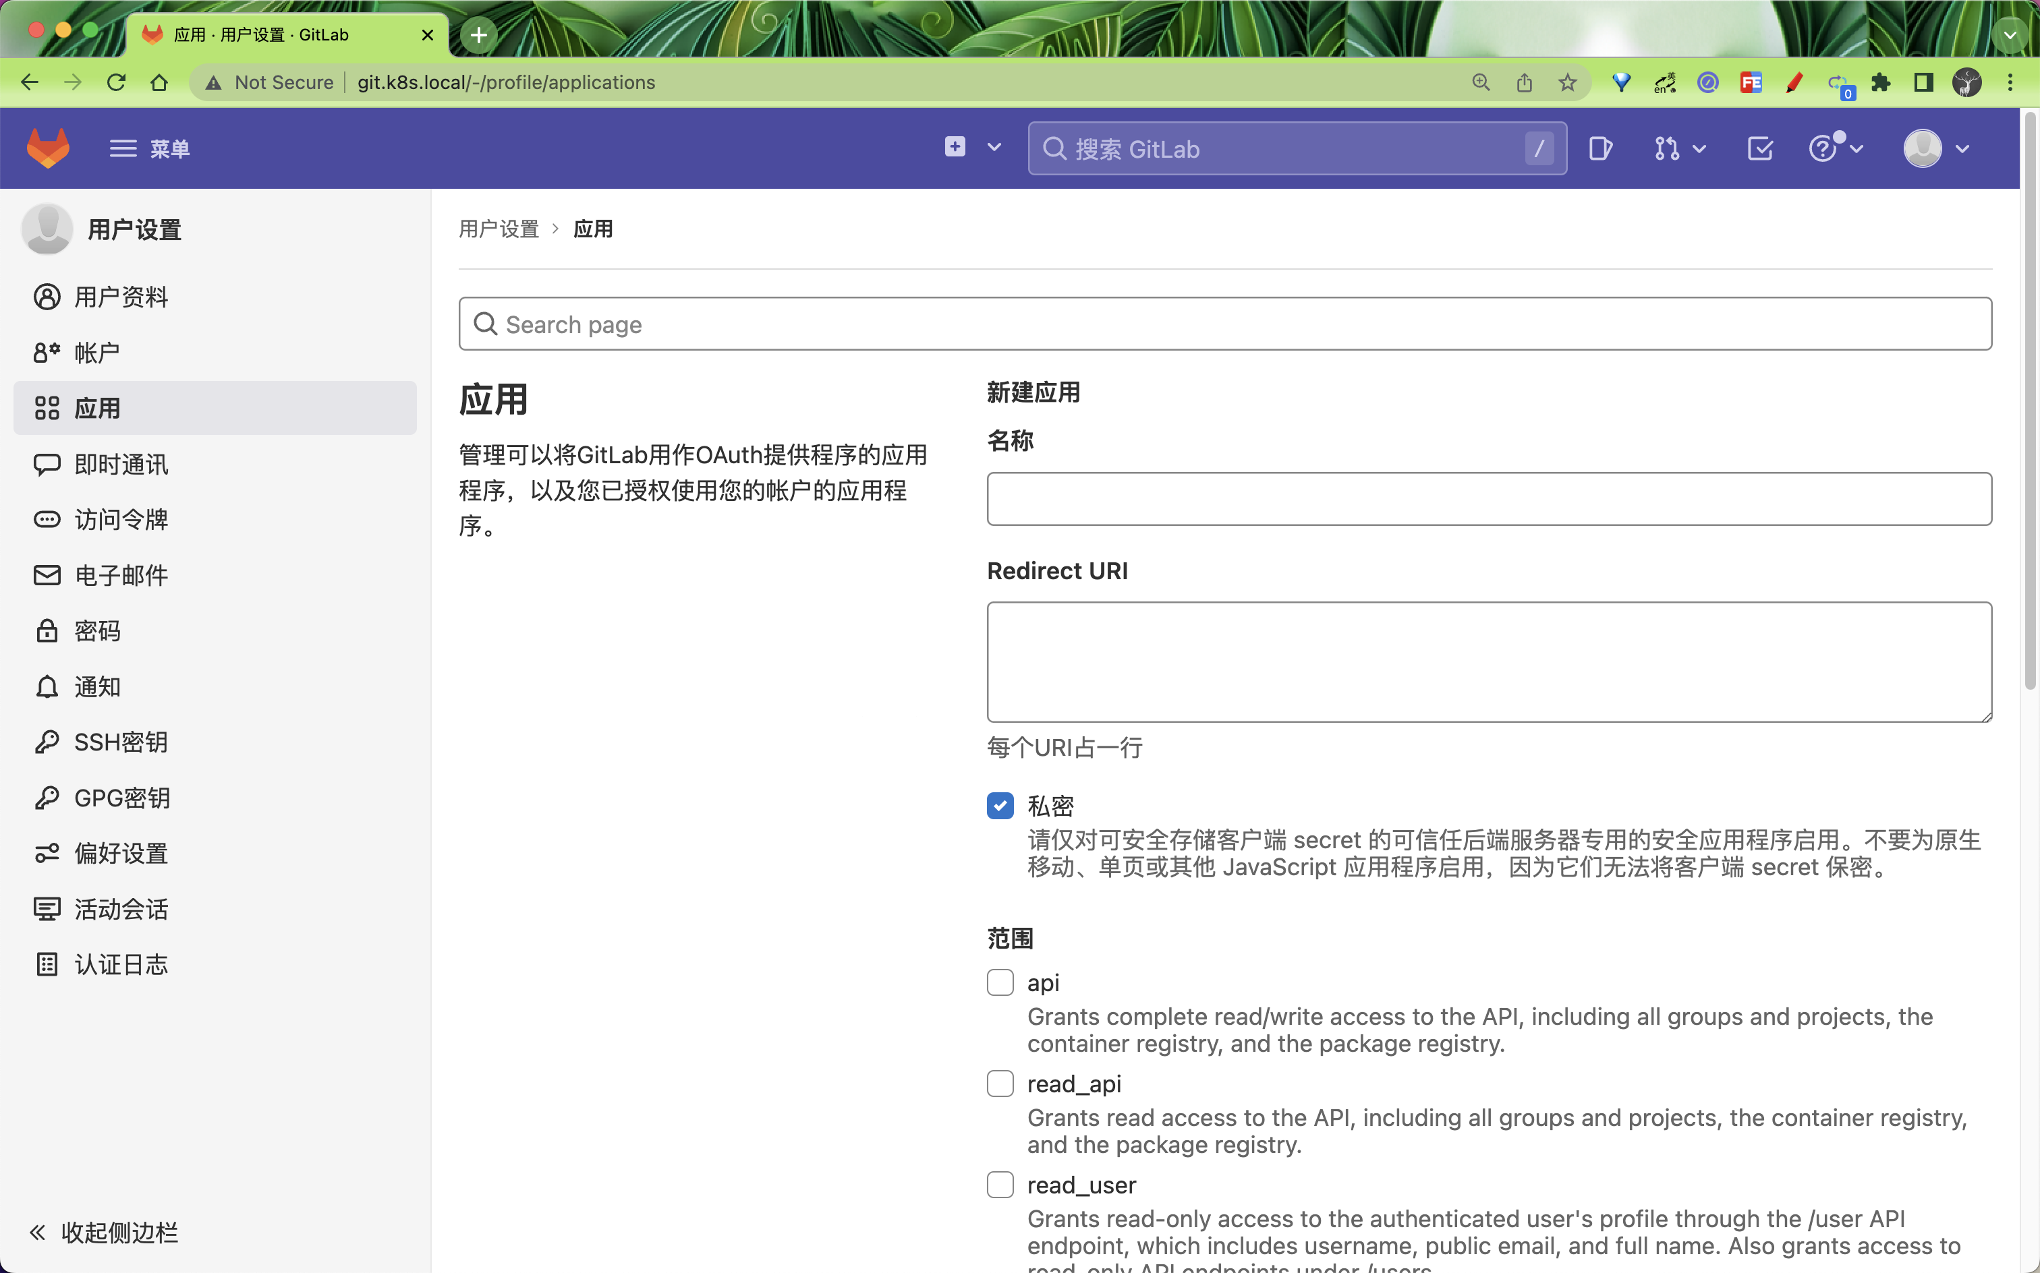2040x1273 pixels.
Task: Expand the create new dropdown chevron
Action: pos(994,148)
